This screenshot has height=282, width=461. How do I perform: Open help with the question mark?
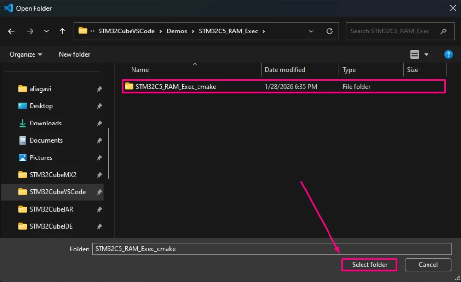pyautogui.click(x=448, y=54)
